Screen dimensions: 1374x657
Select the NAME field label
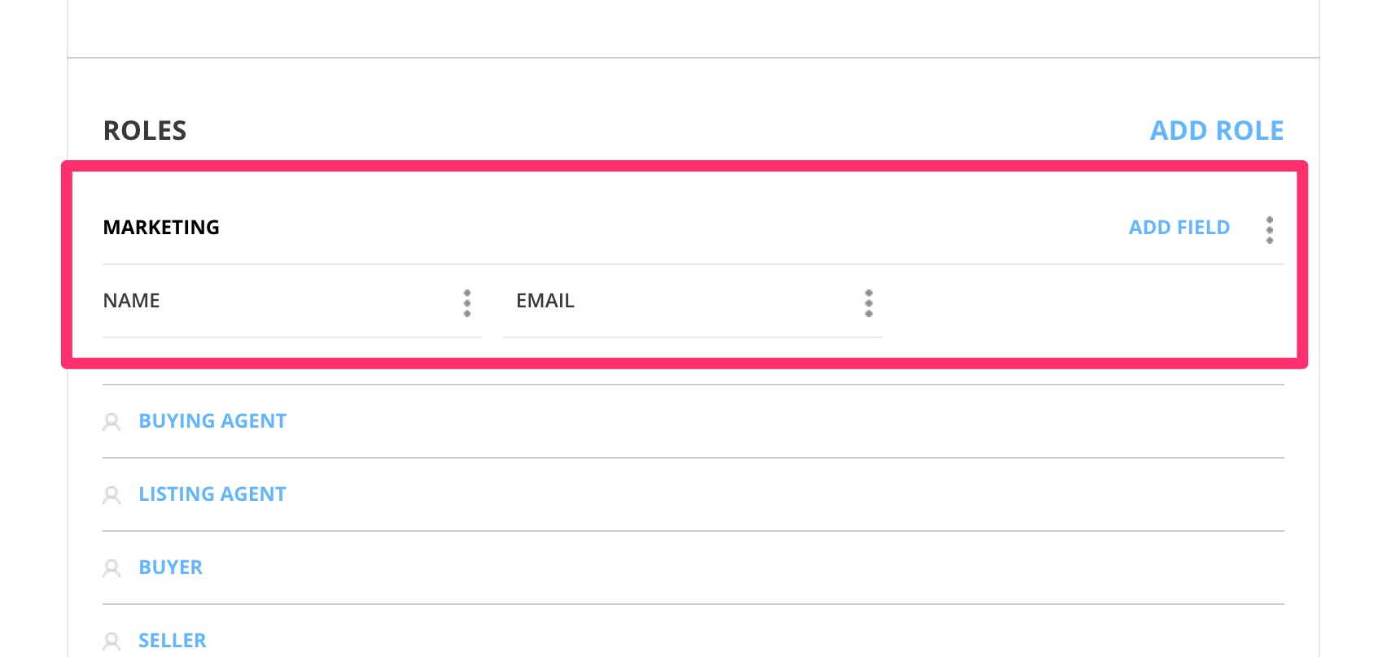132,301
